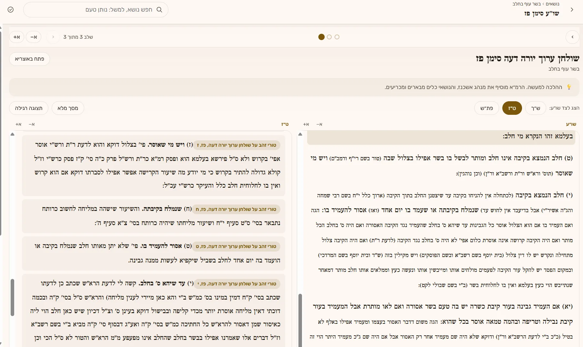The height and width of the screenshot is (347, 583).
Task: Decrease font size in ט"ז column
Action: 32,124
